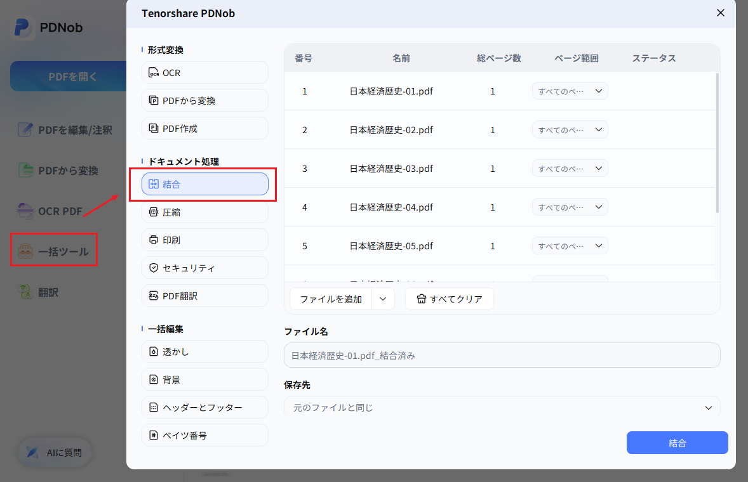Click the PDFから変換 sidebar icon
This screenshot has height=482, width=748.
click(25, 170)
